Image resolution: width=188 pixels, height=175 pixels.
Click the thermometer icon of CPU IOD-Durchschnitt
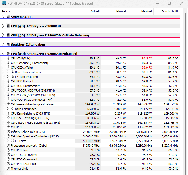click(8, 86)
